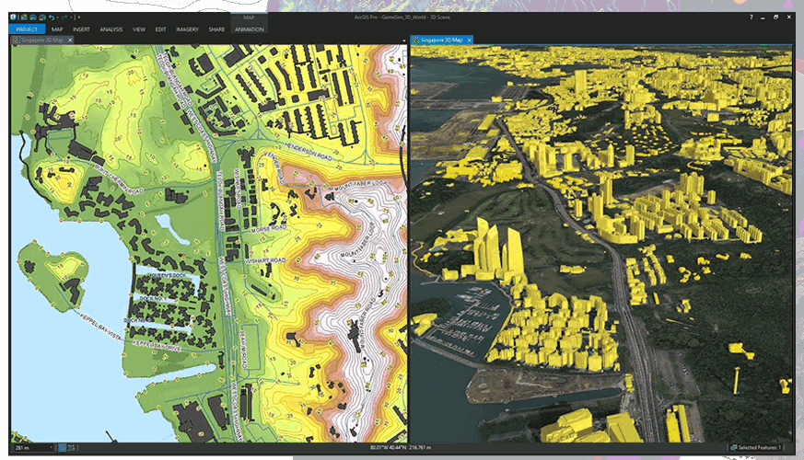Click the New Project quick-access icon
The image size is (804, 460).
pos(24,17)
